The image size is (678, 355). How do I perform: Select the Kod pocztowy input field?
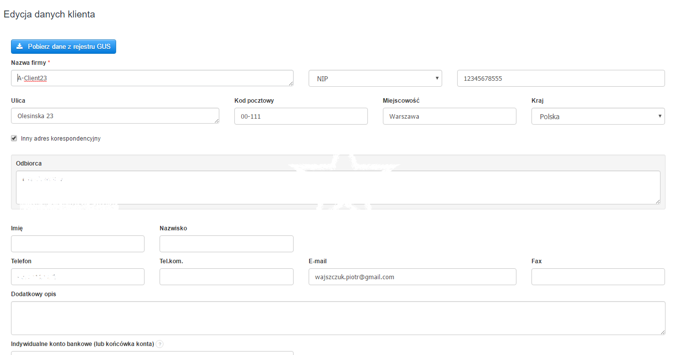pos(301,116)
